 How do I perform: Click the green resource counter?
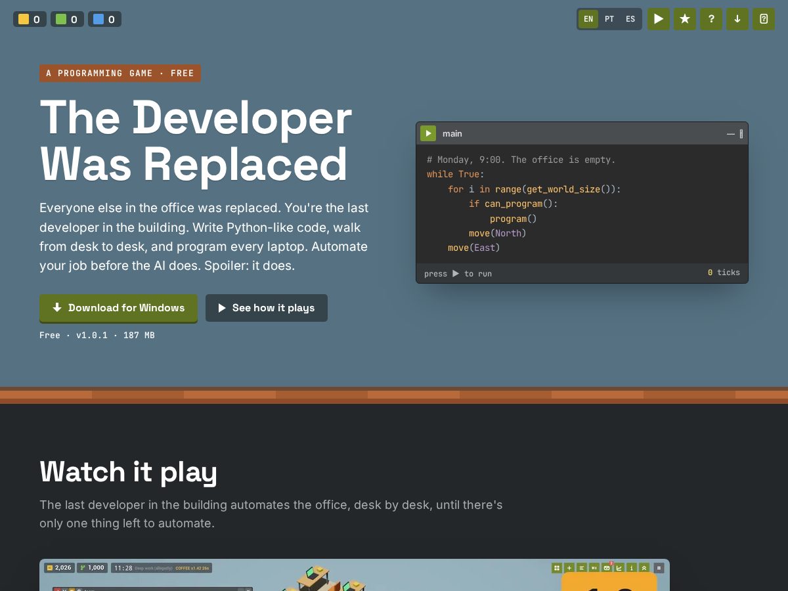click(67, 19)
